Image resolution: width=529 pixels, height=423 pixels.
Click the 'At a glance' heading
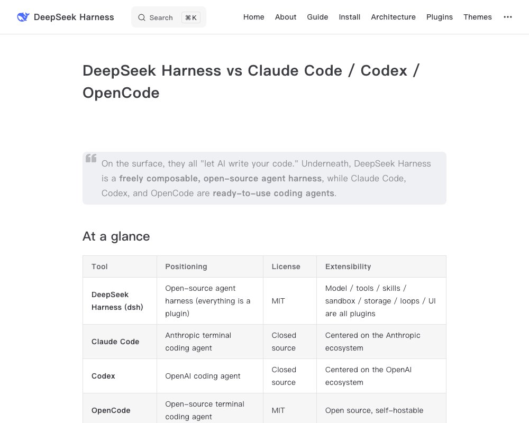coord(116,236)
